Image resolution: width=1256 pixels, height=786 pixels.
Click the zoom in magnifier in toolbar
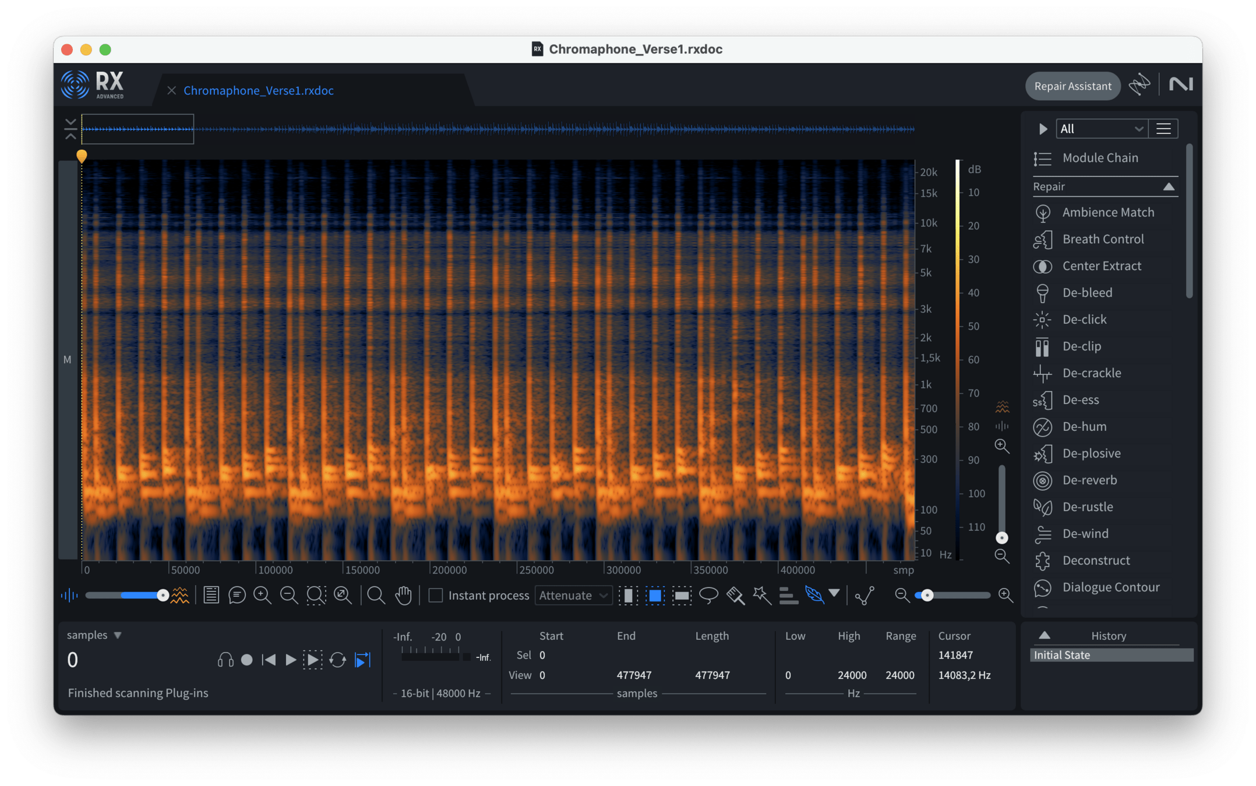click(262, 595)
